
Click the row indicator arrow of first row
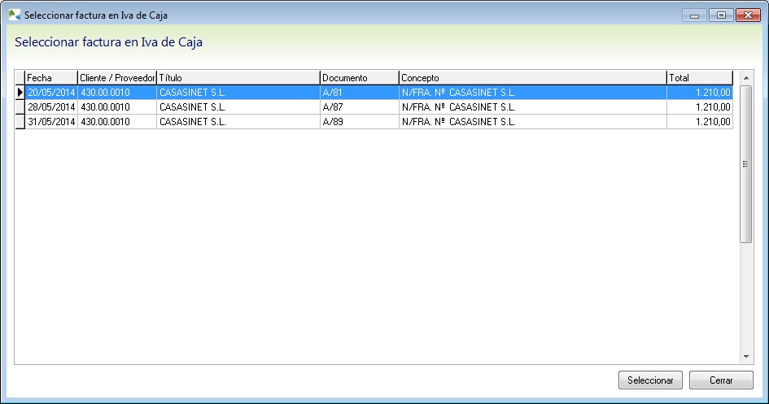point(20,93)
